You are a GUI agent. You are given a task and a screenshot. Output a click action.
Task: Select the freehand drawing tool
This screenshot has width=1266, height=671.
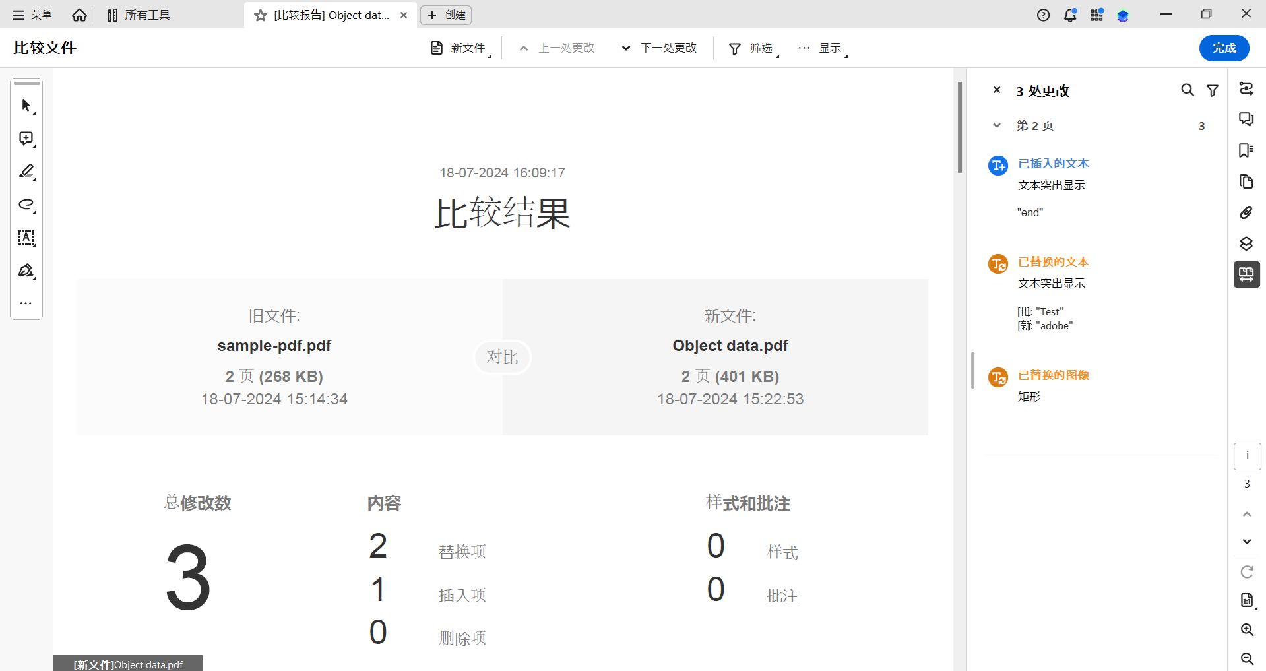[x=26, y=205]
